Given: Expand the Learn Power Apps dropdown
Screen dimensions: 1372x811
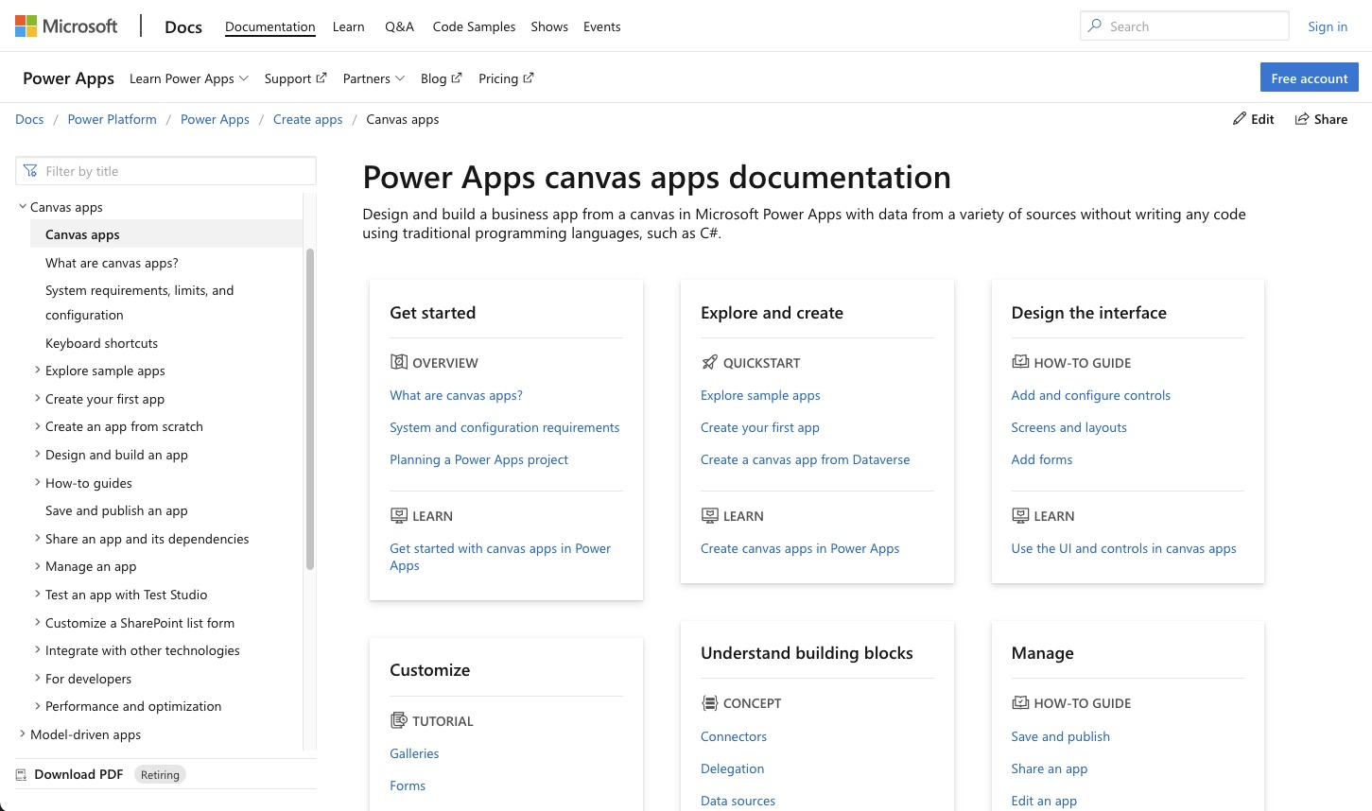Looking at the screenshot, I should pyautogui.click(x=189, y=78).
